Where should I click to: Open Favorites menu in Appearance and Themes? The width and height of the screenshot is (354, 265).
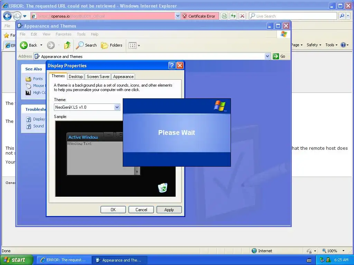(64, 34)
